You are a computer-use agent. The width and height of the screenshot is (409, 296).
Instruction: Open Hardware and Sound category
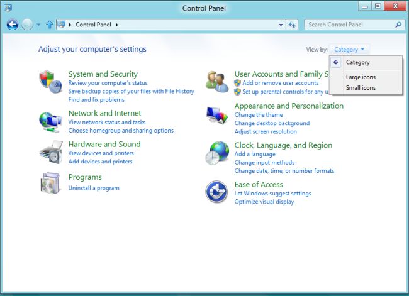[x=104, y=144]
